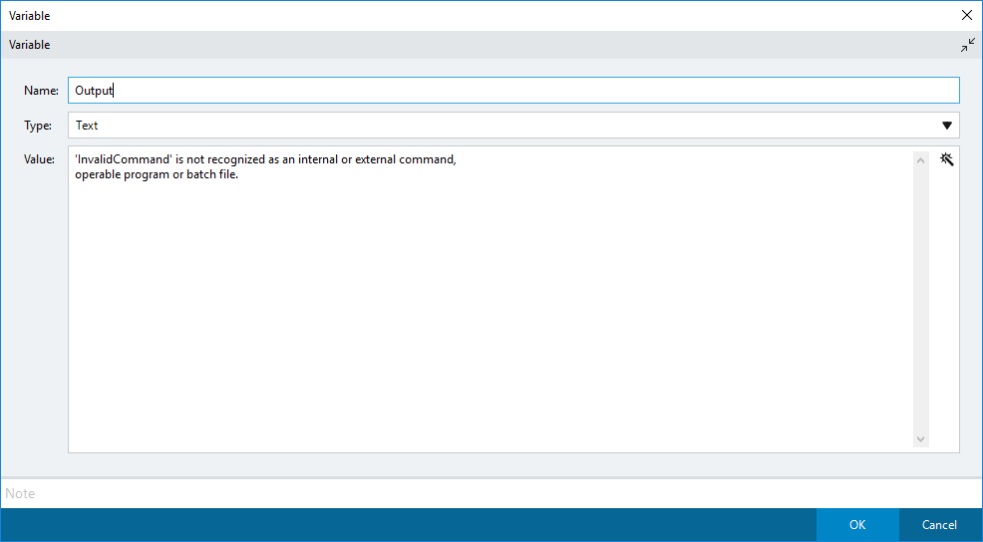The height and width of the screenshot is (542, 983).
Task: Expand the Type dropdown arrow
Action: point(946,126)
